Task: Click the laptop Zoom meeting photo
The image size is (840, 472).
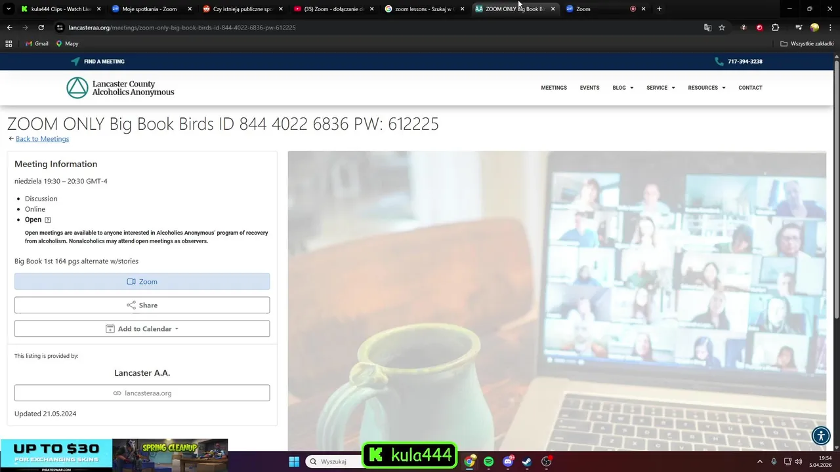Action: (x=556, y=300)
